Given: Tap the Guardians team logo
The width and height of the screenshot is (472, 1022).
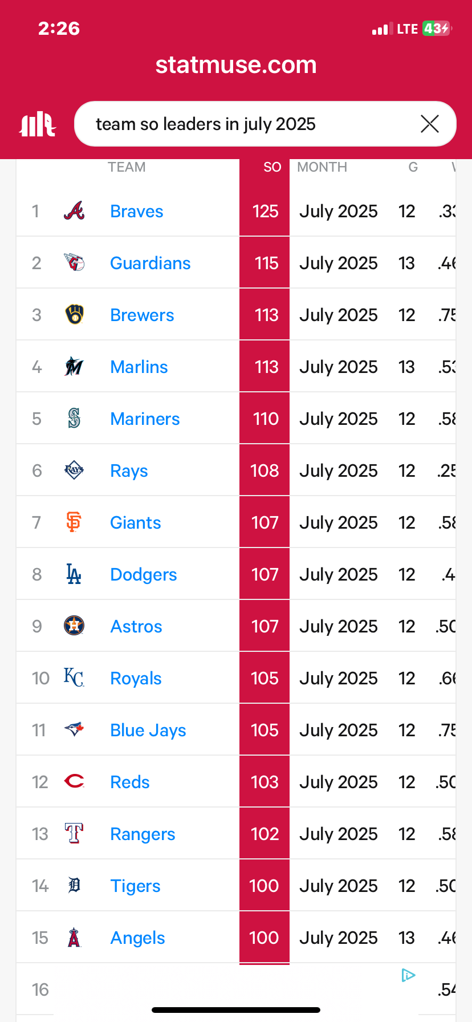Looking at the screenshot, I should tap(74, 263).
